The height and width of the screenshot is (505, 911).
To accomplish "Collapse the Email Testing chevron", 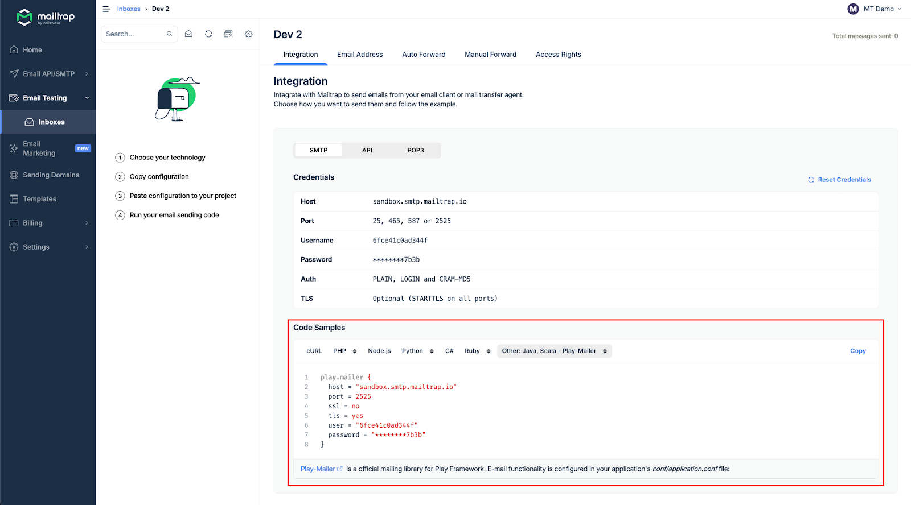I will coord(87,98).
